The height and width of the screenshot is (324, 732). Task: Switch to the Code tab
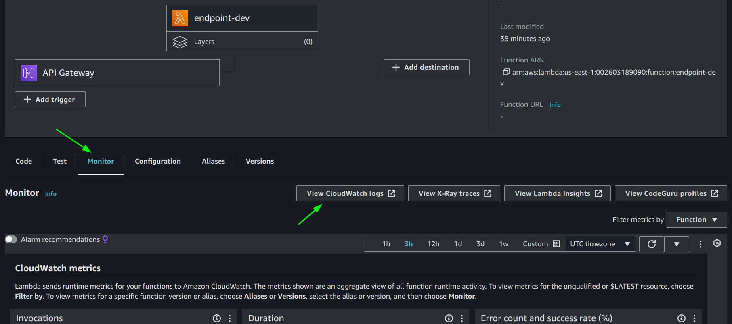pyautogui.click(x=24, y=161)
